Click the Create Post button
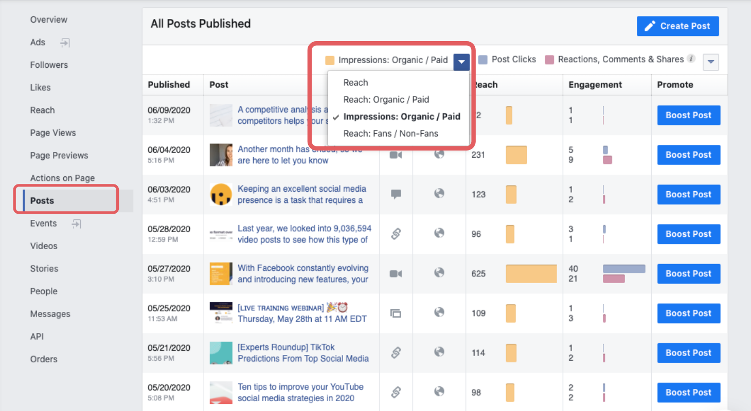Image resolution: width=751 pixels, height=411 pixels. [x=678, y=26]
